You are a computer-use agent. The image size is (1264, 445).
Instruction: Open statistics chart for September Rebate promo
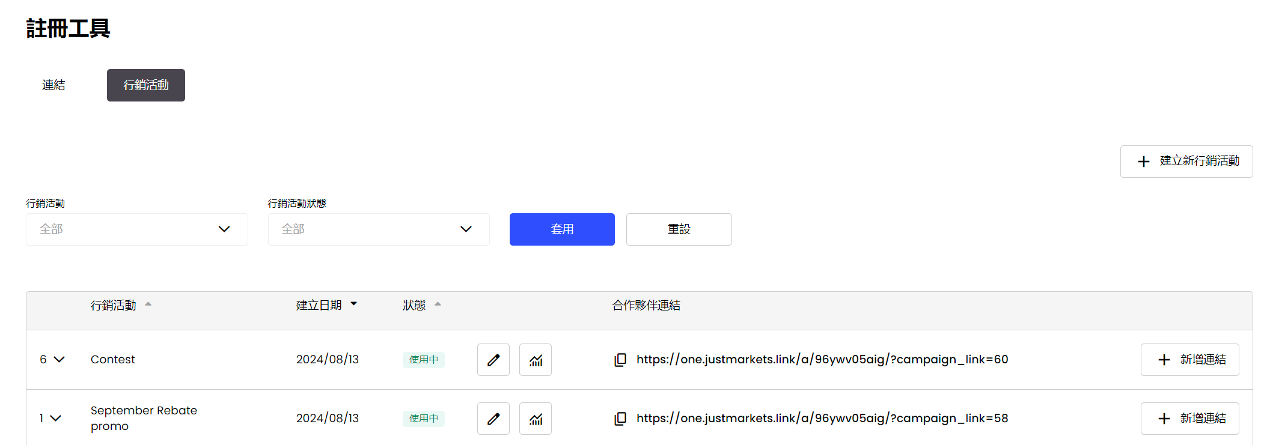tap(535, 419)
